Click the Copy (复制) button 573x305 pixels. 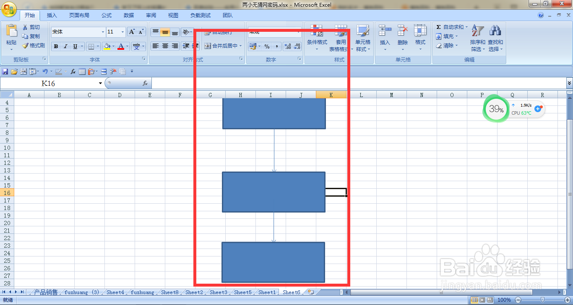31,36
